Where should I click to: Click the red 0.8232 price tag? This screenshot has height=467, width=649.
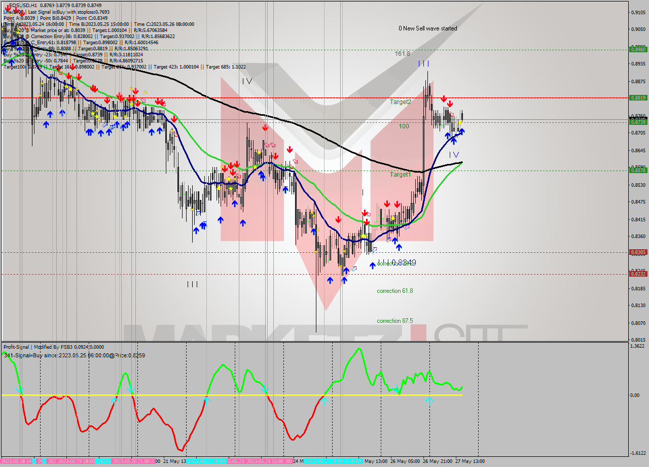[637, 274]
